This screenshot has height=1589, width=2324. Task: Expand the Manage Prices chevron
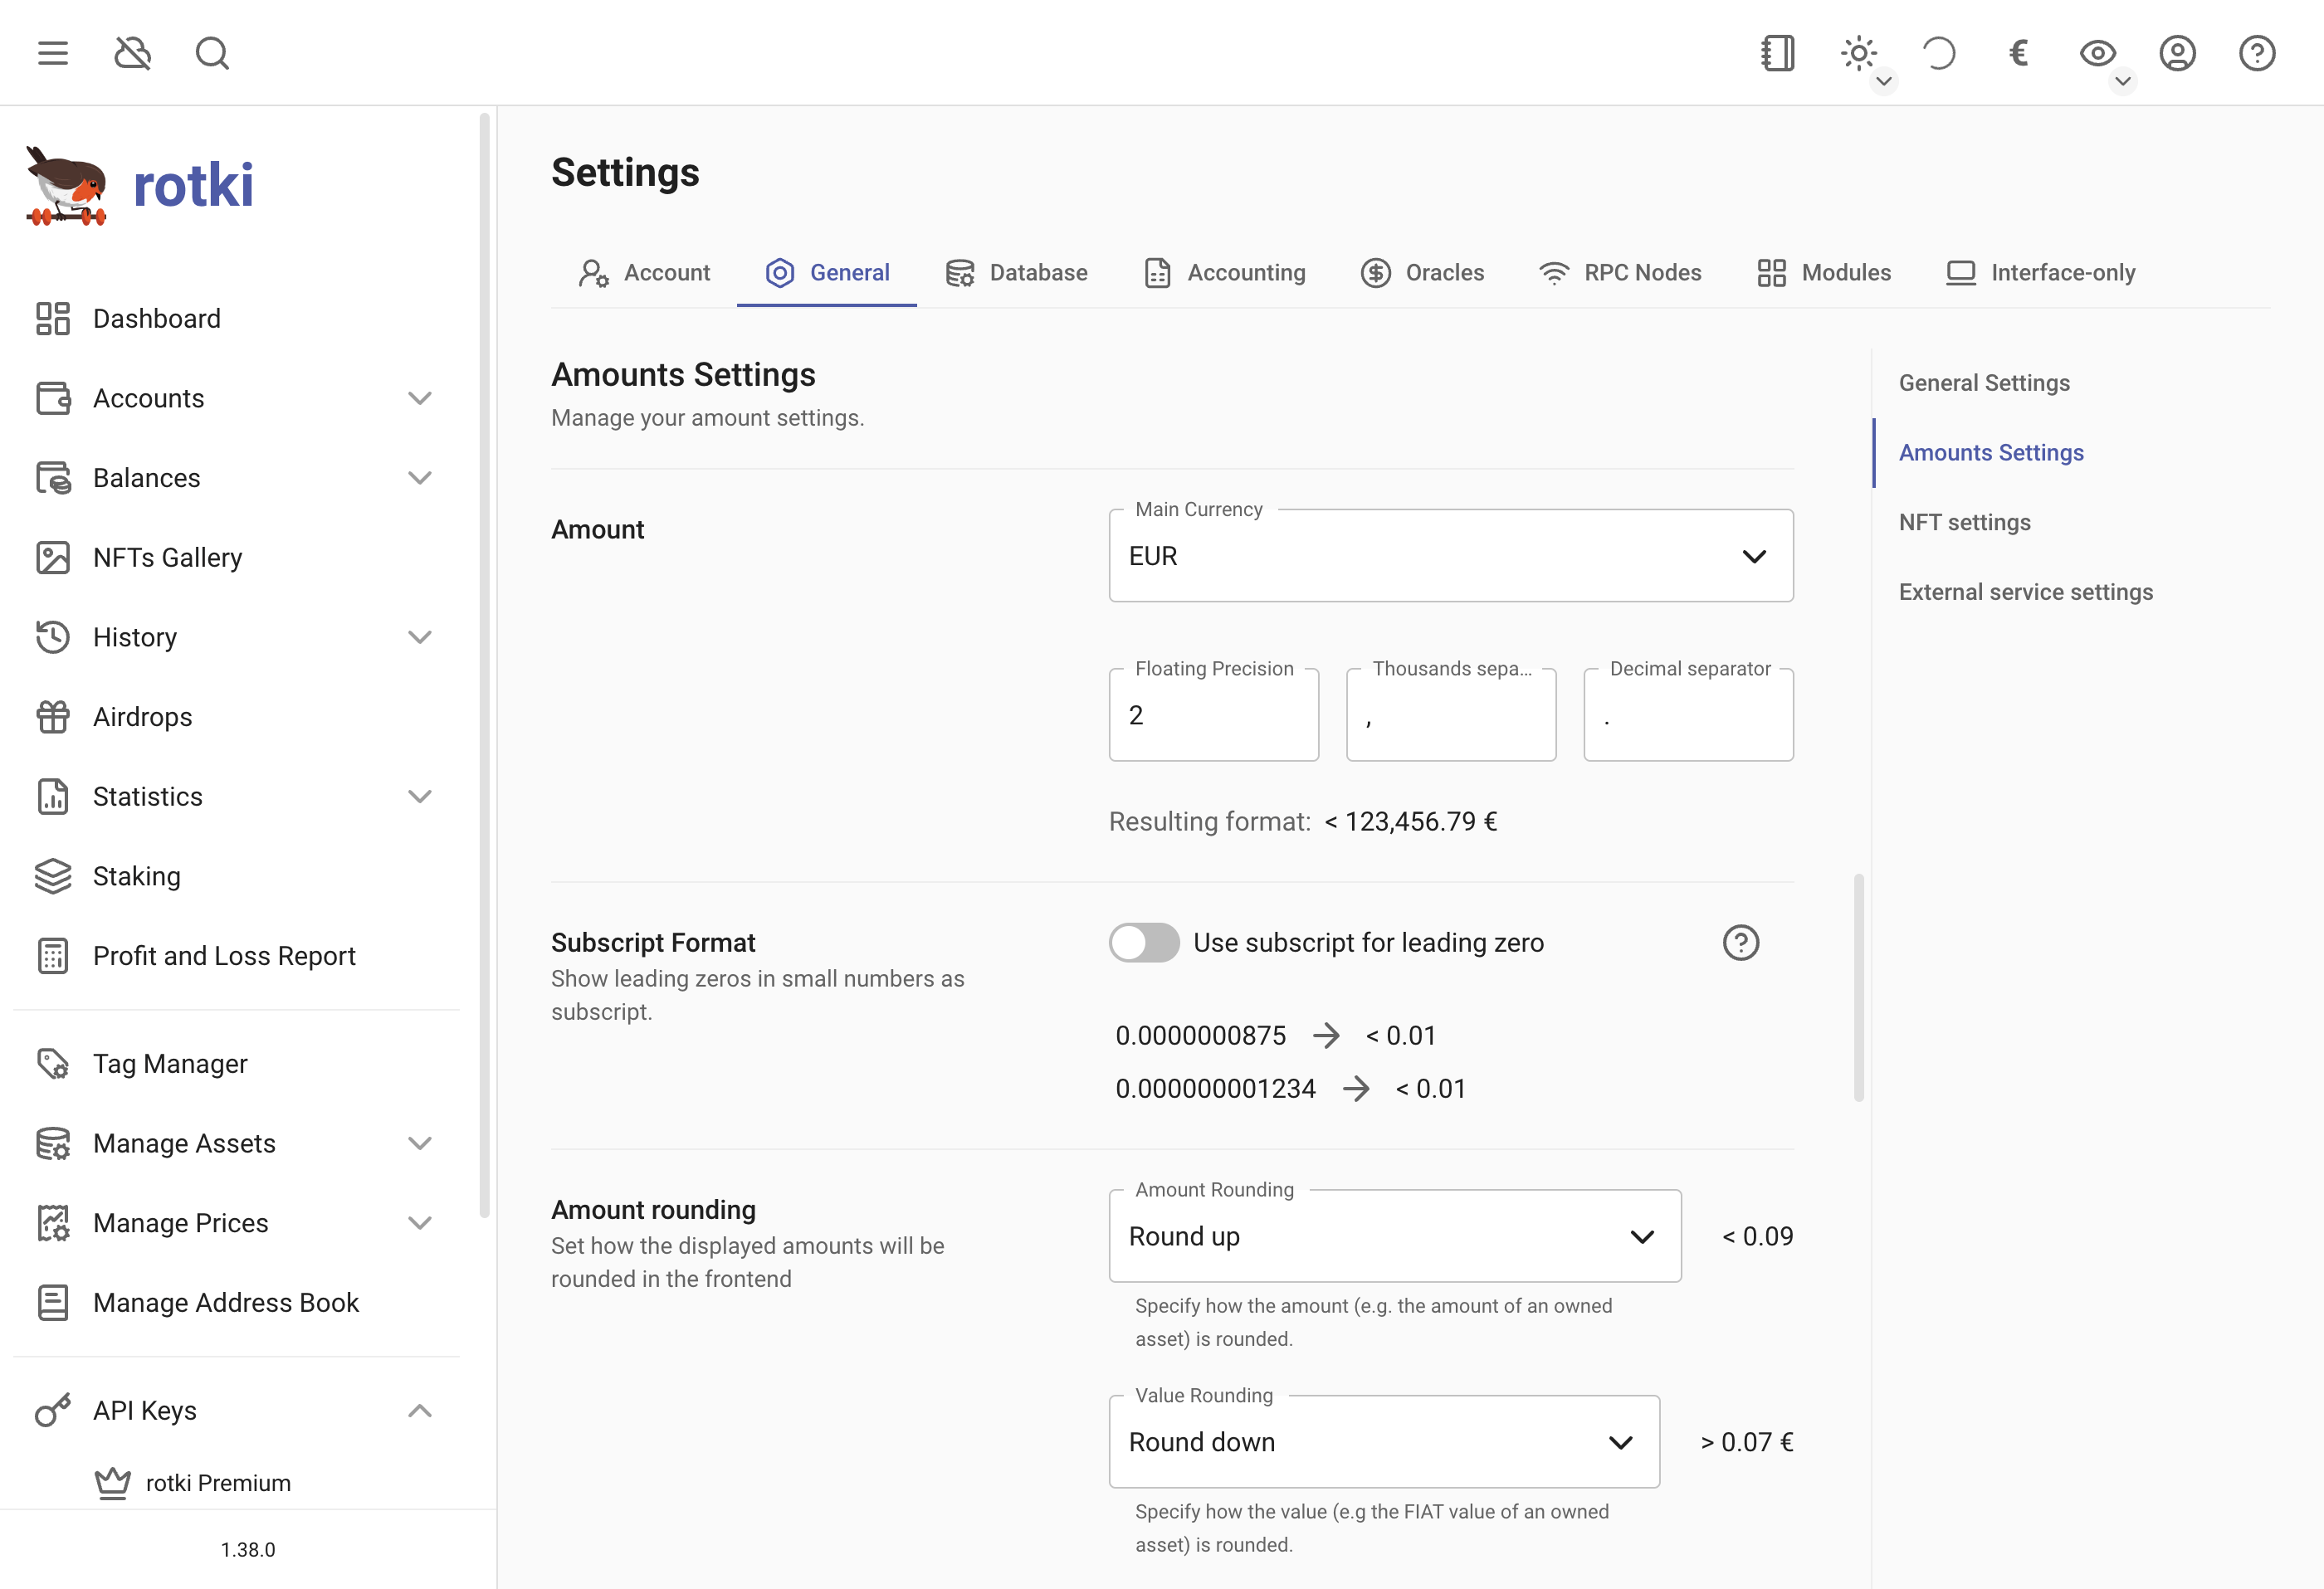click(420, 1223)
